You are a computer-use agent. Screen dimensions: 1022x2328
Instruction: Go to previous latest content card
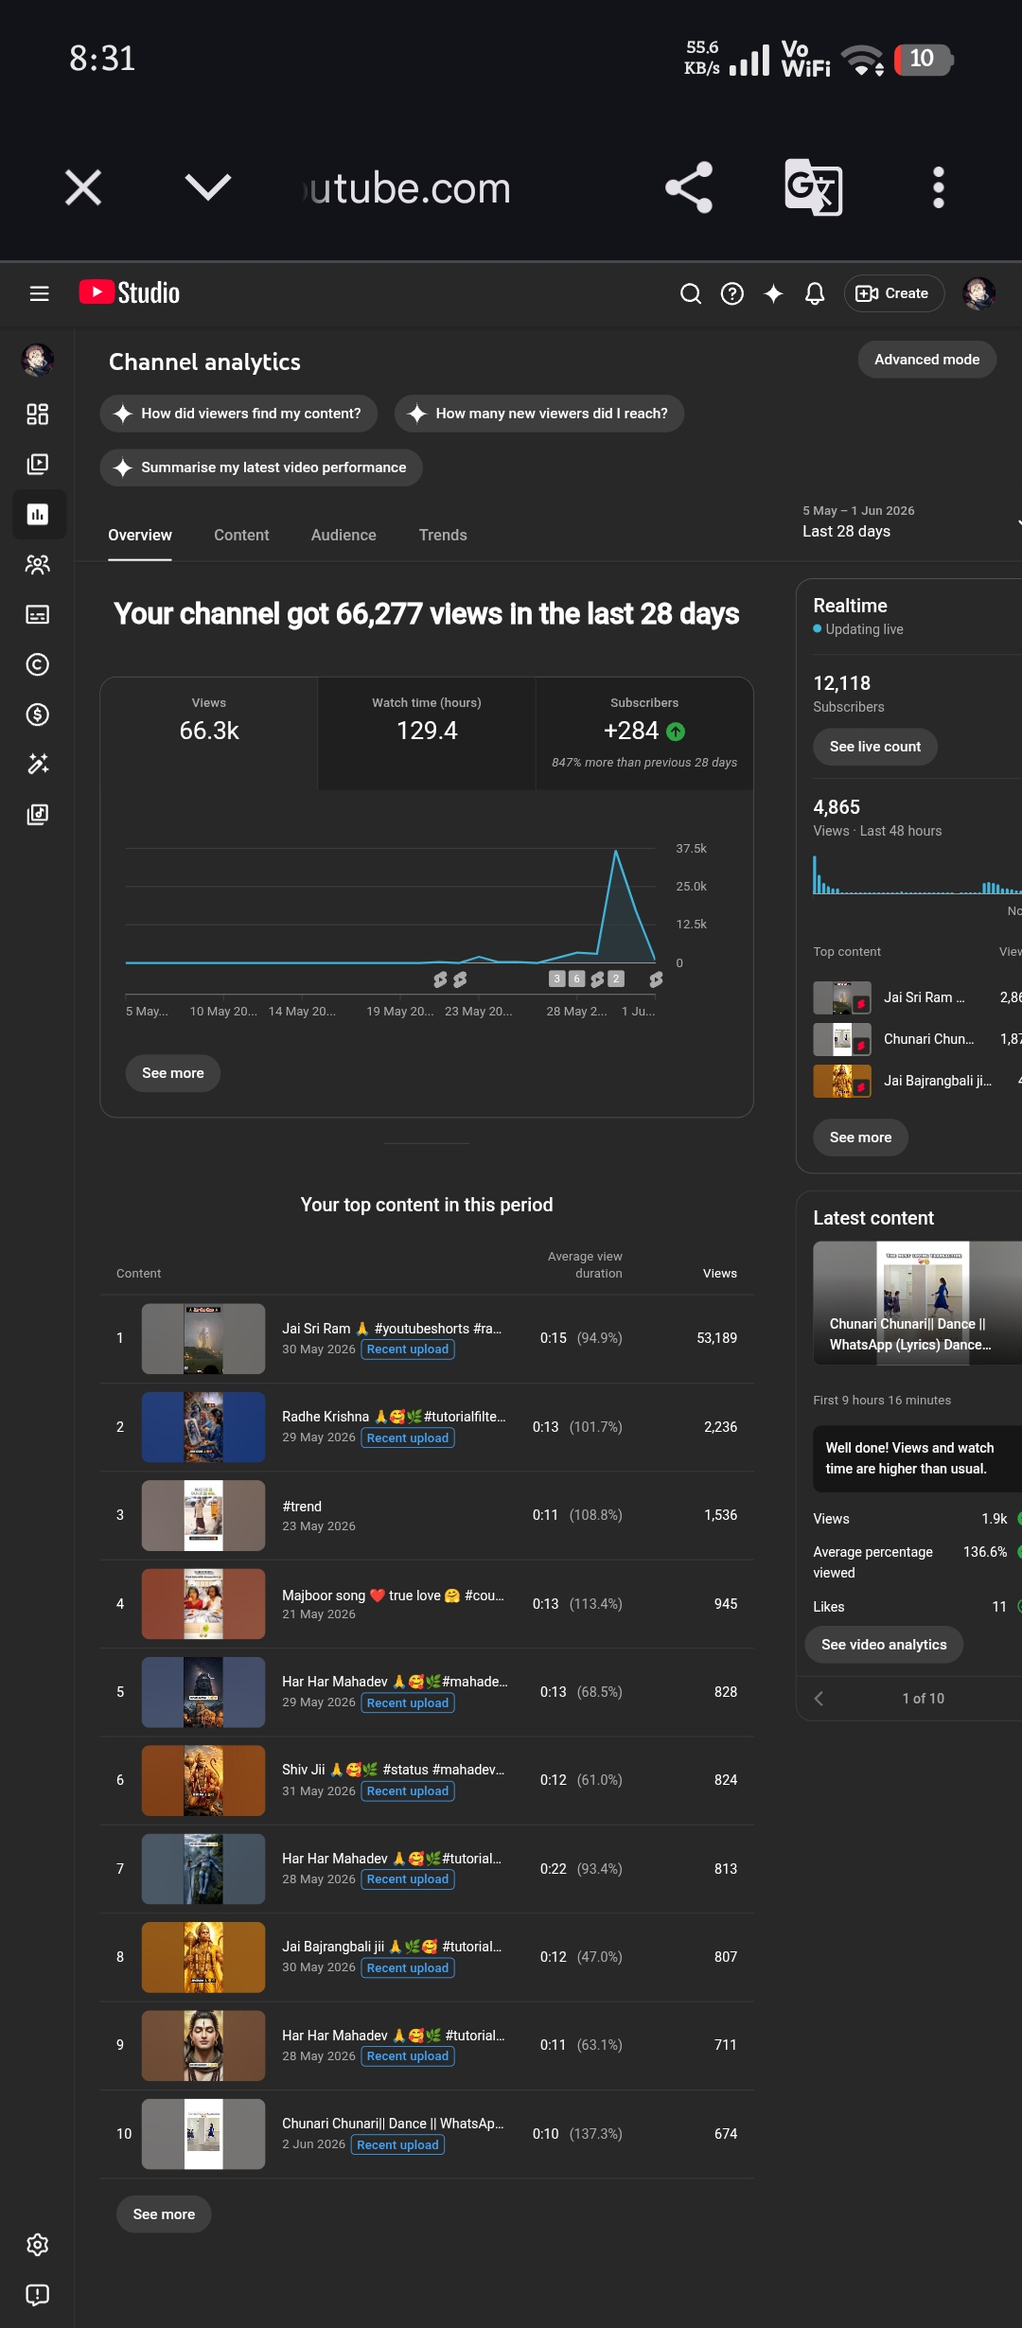[819, 1699]
